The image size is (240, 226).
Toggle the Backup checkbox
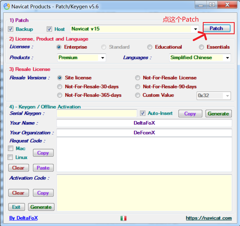(x=11, y=29)
